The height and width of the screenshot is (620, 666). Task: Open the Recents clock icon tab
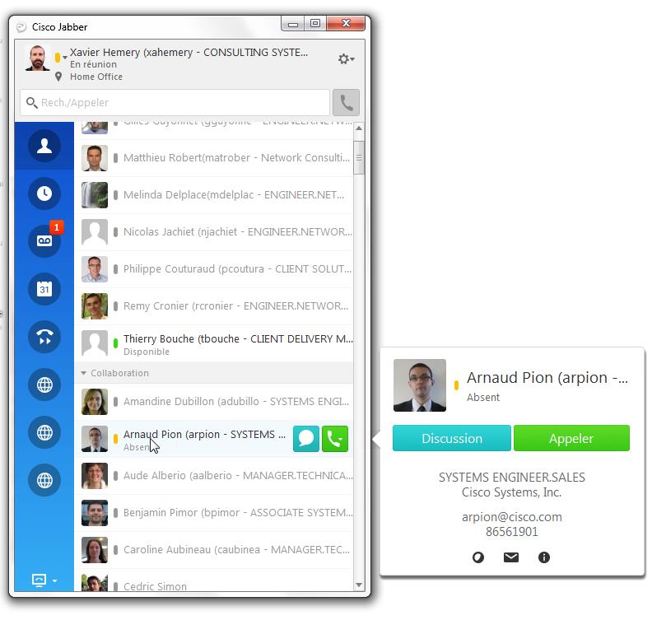44,193
